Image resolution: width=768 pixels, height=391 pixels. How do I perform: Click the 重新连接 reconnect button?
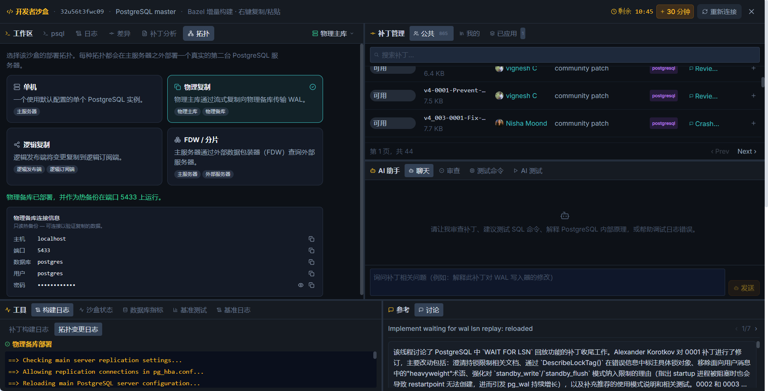[x=719, y=12]
